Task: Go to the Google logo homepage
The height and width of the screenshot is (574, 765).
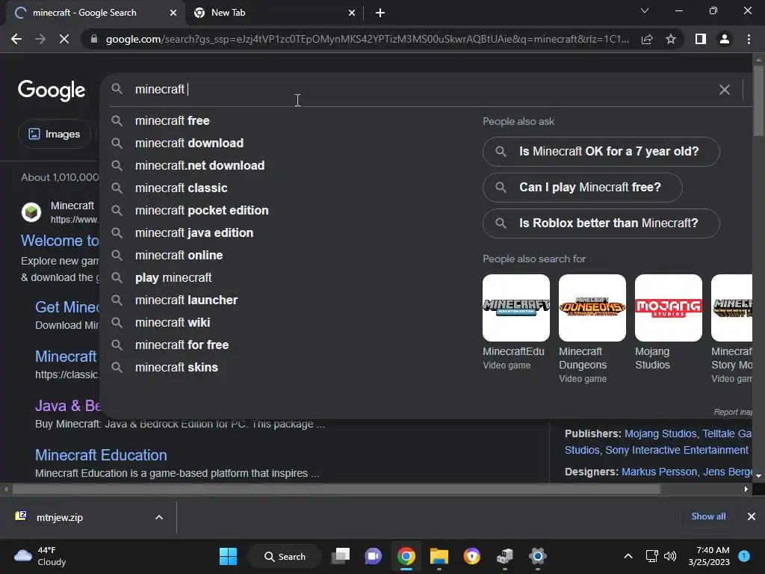Action: click(x=52, y=90)
